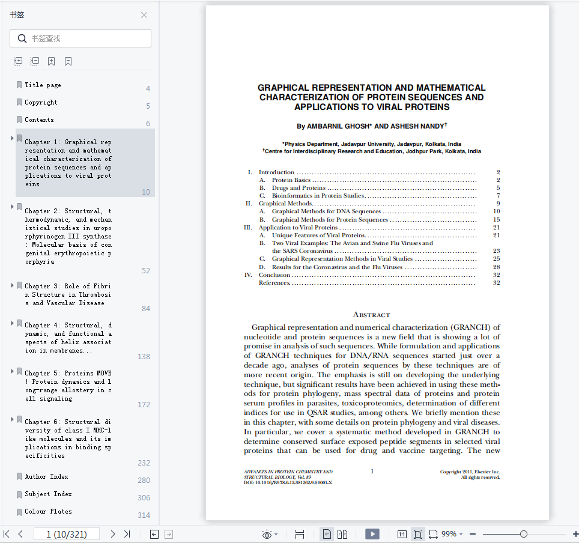
Task: Go to Chapter 3 Role of Fibrin bookmark
Action: click(68, 294)
